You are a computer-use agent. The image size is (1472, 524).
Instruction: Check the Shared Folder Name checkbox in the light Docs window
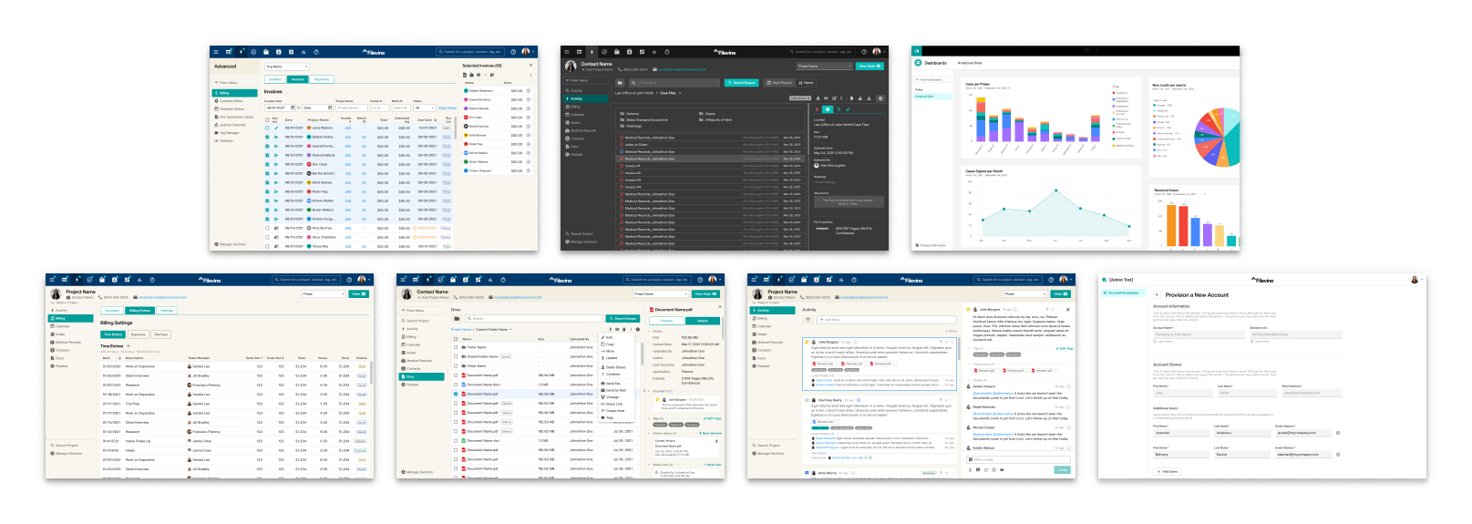456,356
